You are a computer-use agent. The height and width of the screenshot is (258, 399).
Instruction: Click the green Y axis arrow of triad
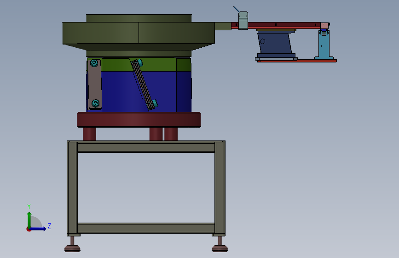pyautogui.click(x=29, y=220)
